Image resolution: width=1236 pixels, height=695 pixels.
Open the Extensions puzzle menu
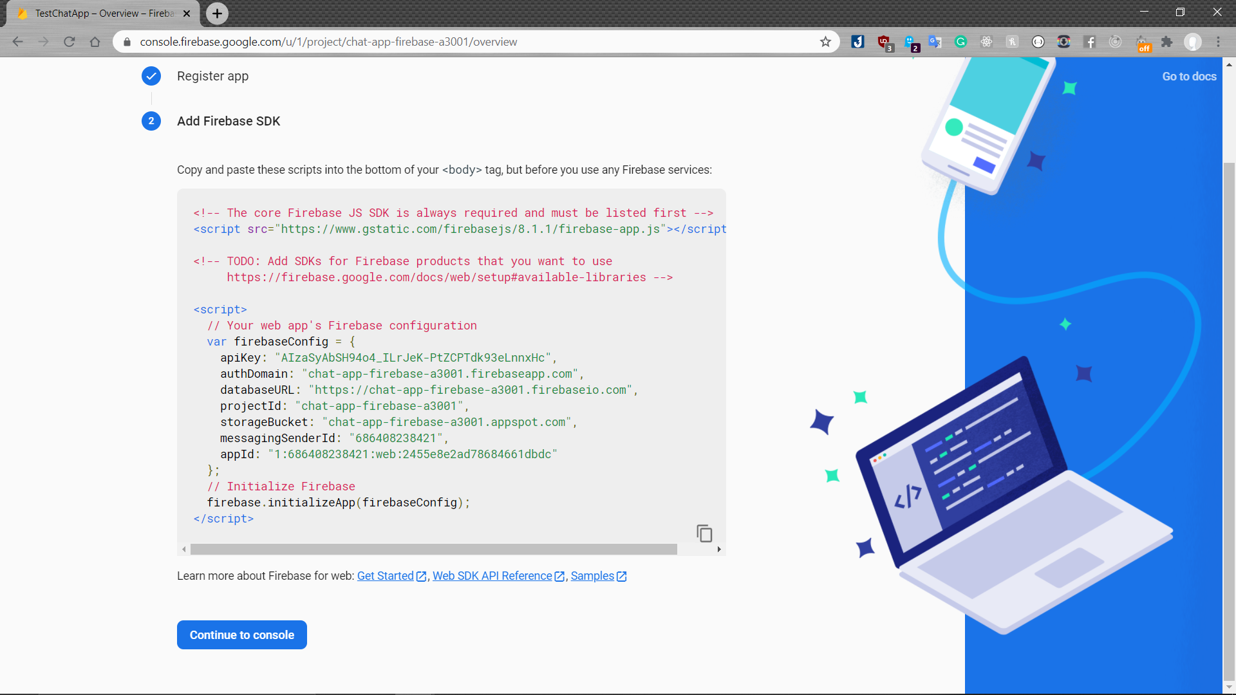pyautogui.click(x=1166, y=42)
